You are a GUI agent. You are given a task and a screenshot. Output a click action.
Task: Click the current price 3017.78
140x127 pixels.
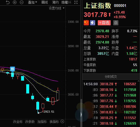coord(95,15)
